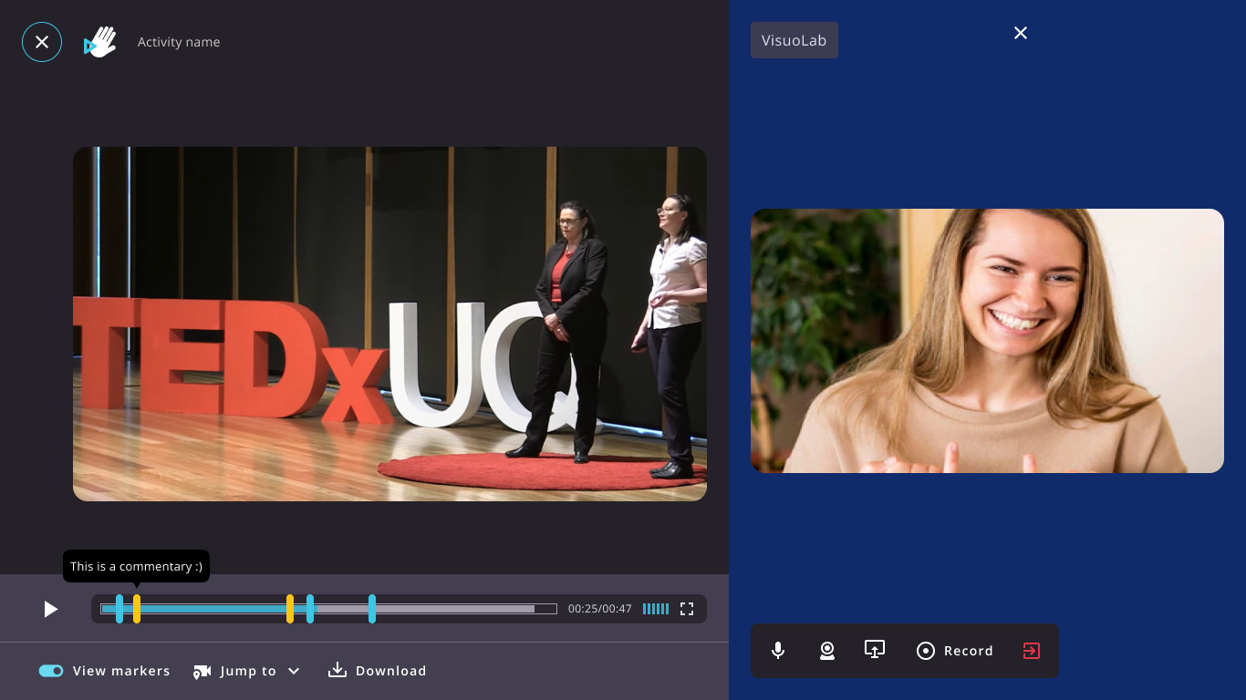The height and width of the screenshot is (700, 1246).
Task: Leave the session with the red exit icon
Action: tap(1032, 651)
